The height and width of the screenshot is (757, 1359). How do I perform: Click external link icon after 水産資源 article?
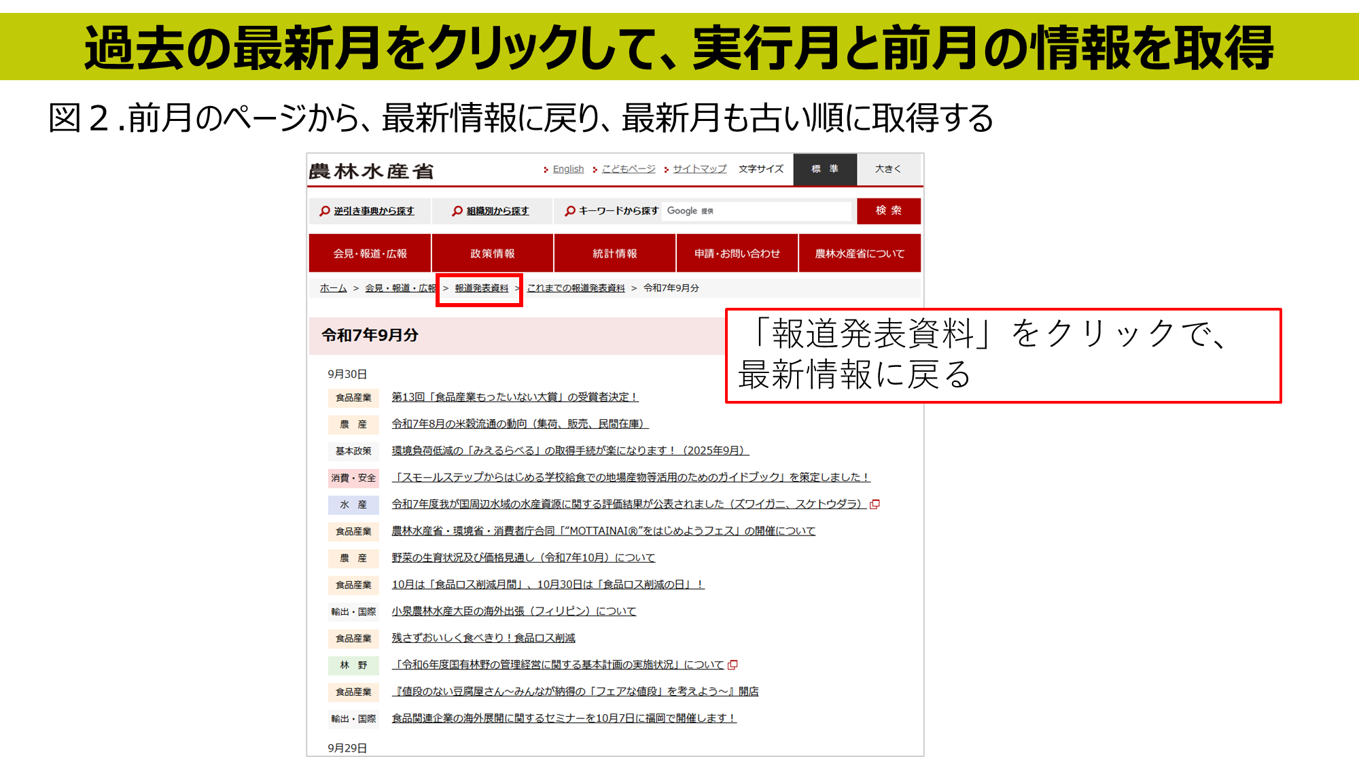tap(875, 504)
